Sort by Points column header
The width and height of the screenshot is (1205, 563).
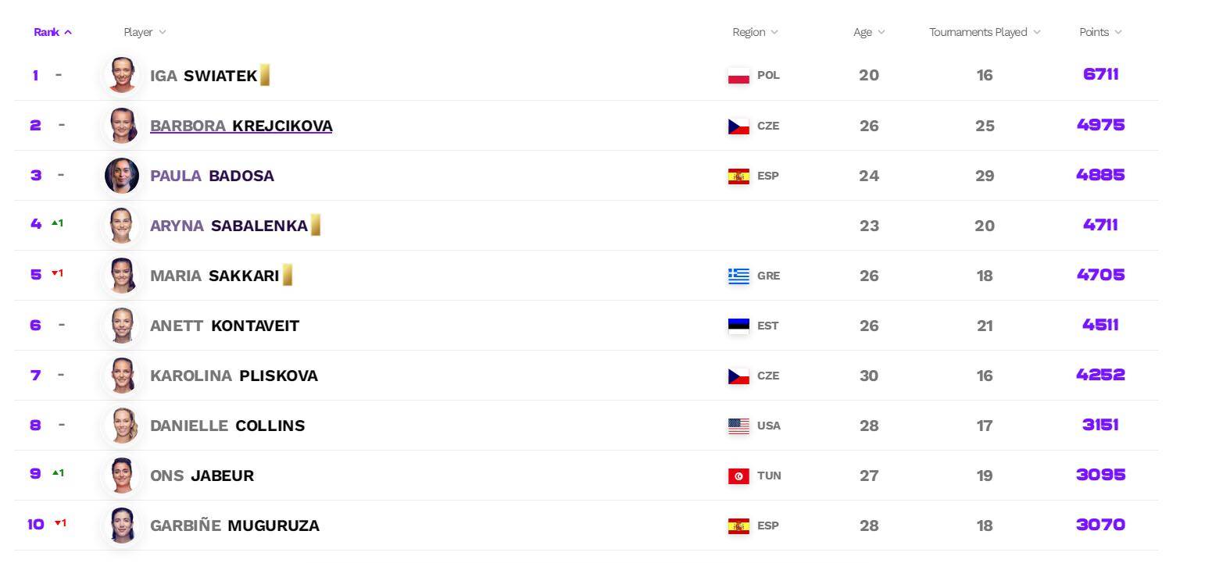(x=1100, y=32)
